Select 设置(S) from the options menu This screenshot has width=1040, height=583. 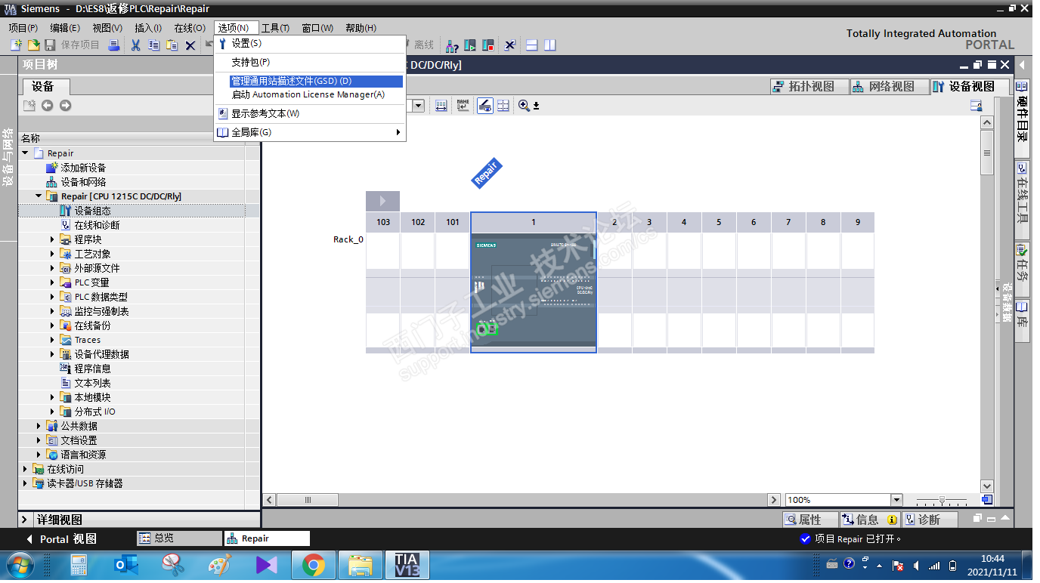click(310, 44)
